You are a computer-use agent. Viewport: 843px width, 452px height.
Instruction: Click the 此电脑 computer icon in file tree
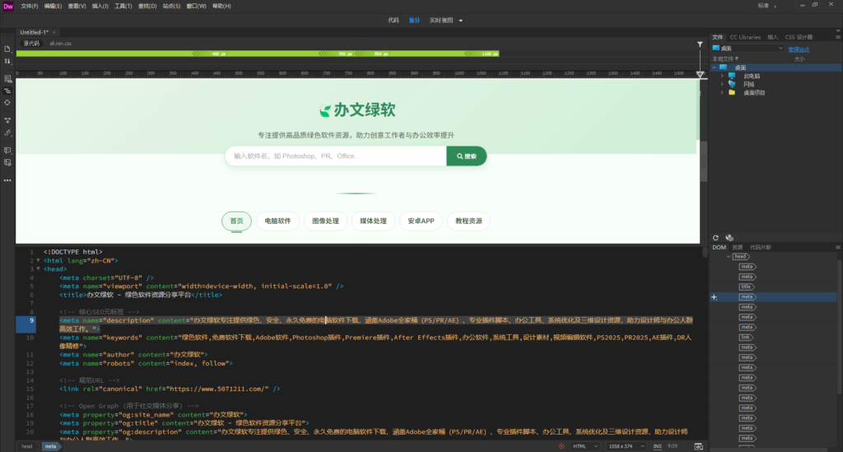tap(732, 76)
